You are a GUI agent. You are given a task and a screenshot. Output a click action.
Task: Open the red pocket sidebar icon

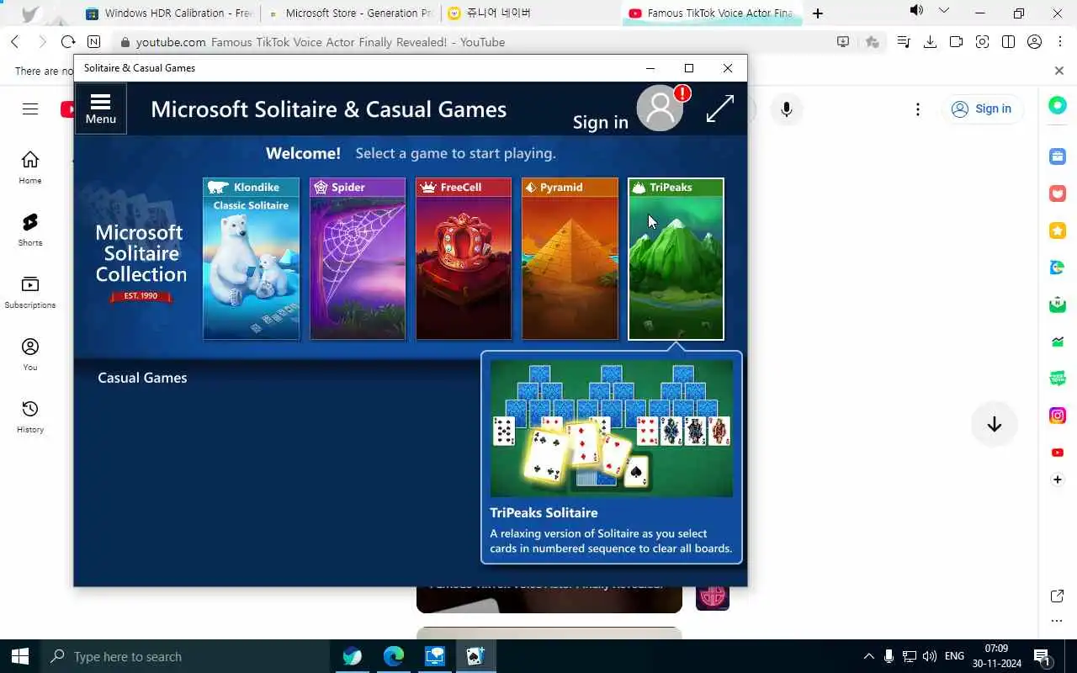[1058, 193]
